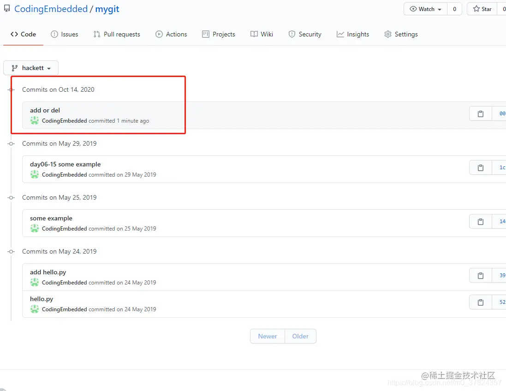This screenshot has height=391, width=506.
Task: Open the Watch dropdown
Action: (426, 9)
